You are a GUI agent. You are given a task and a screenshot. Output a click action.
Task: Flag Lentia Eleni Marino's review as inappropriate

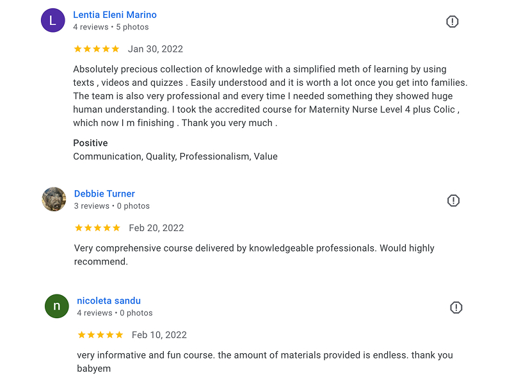452,22
